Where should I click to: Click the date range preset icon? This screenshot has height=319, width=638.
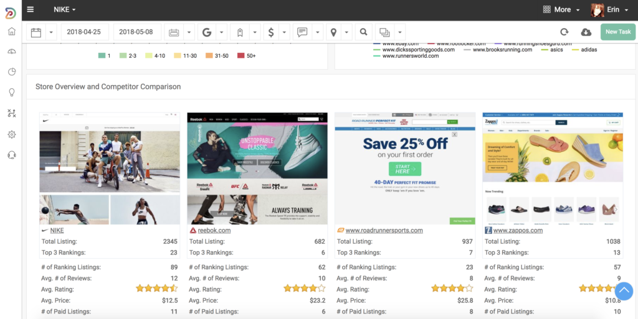[174, 32]
